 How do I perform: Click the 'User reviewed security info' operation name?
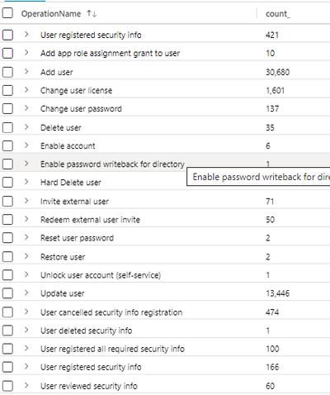click(x=89, y=386)
